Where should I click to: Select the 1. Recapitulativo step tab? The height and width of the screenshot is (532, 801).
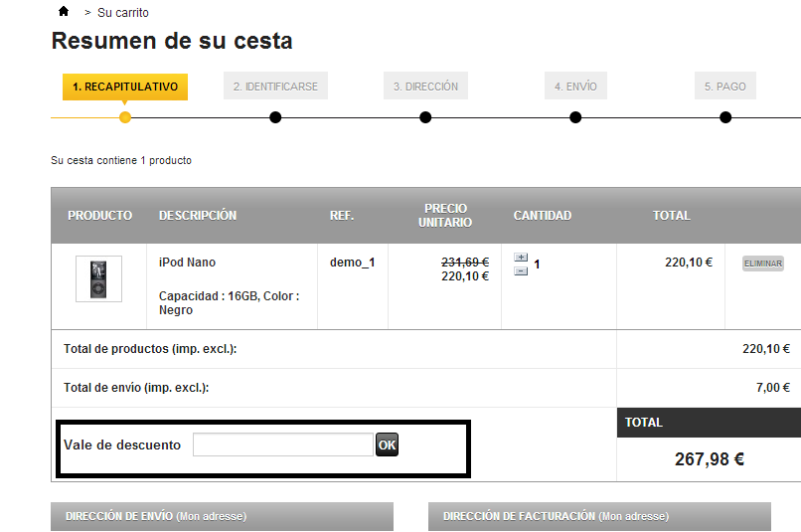pyautogui.click(x=125, y=87)
